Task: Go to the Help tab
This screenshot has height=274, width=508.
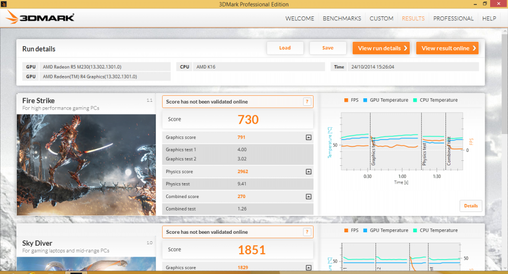Action: pos(489,18)
